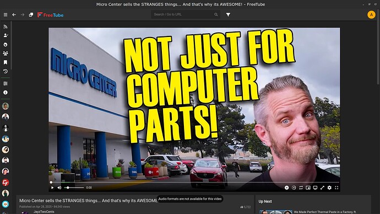Open the History clock icon
Viewport: 380px width, 214px height.
click(6, 71)
